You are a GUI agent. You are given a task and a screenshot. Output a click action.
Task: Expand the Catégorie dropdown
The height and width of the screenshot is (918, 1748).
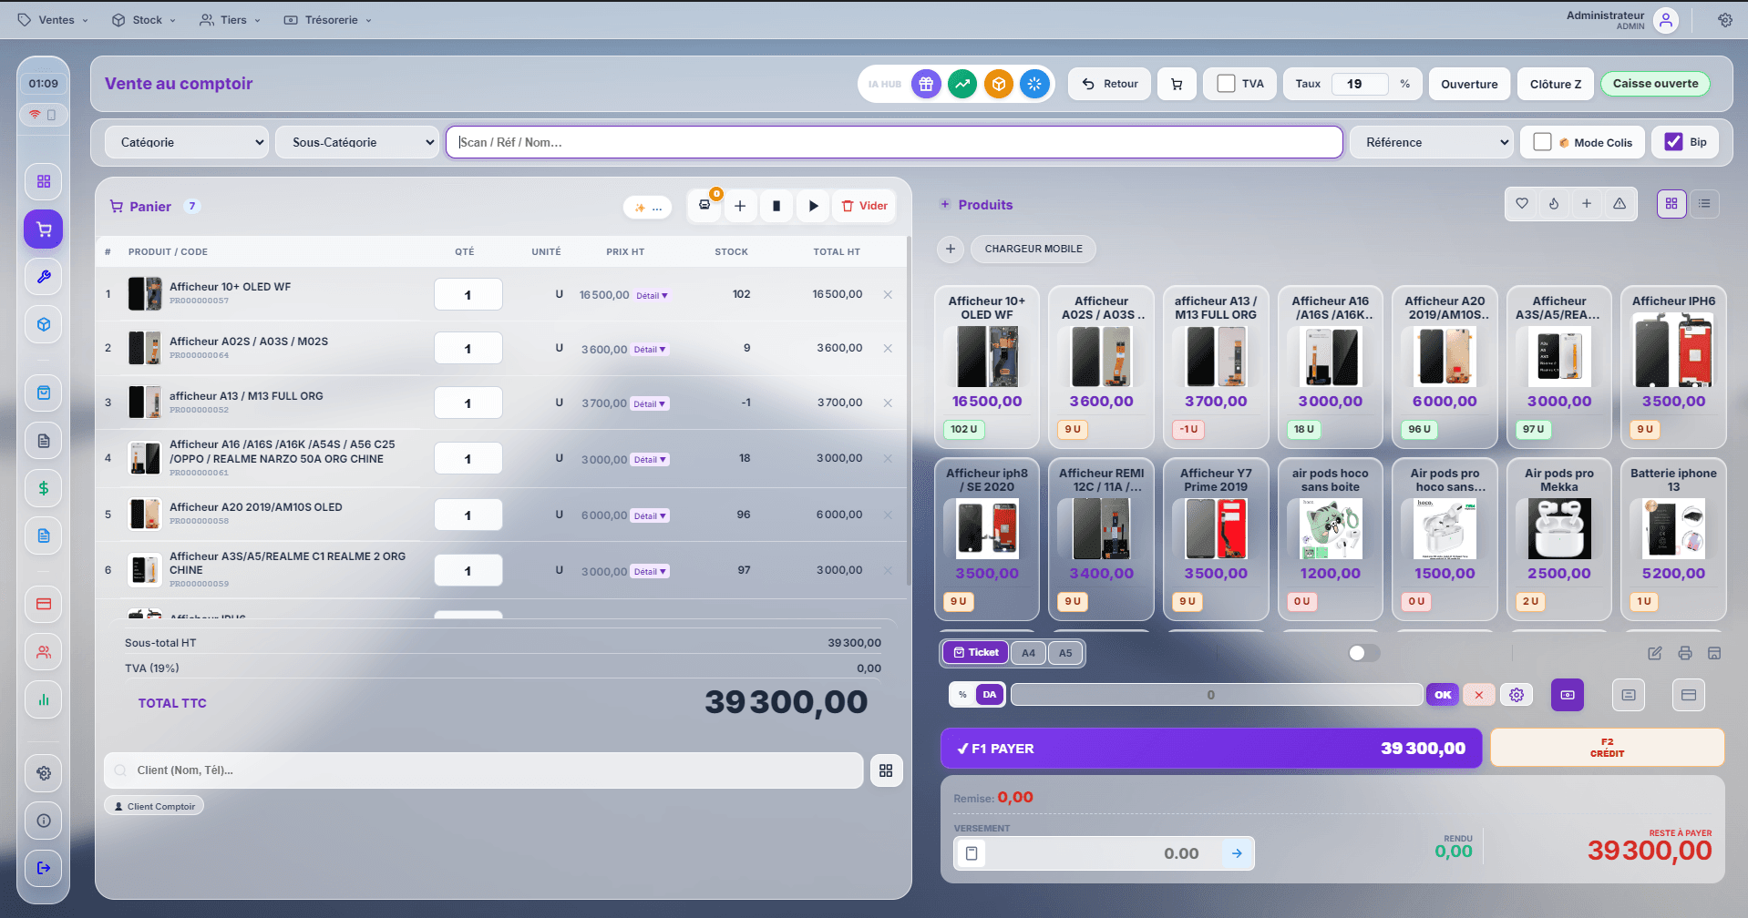187,142
